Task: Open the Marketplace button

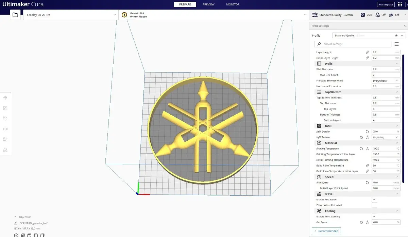Action: pyautogui.click(x=386, y=4)
